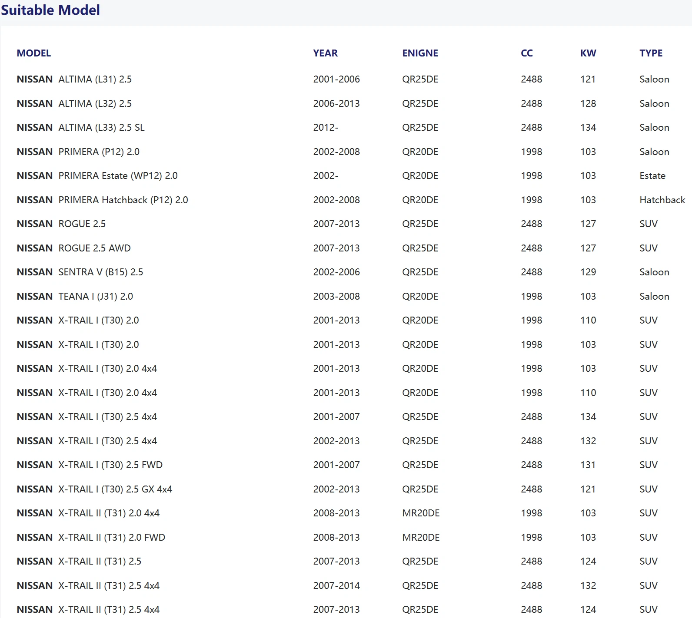Click the 121 KW value in ALTIMA (L31) row
This screenshot has height=618, width=692.
click(x=588, y=79)
